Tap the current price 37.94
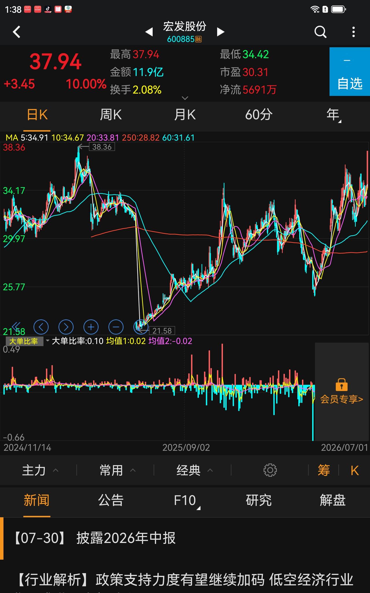The height and width of the screenshot is (593, 370). tap(55, 62)
